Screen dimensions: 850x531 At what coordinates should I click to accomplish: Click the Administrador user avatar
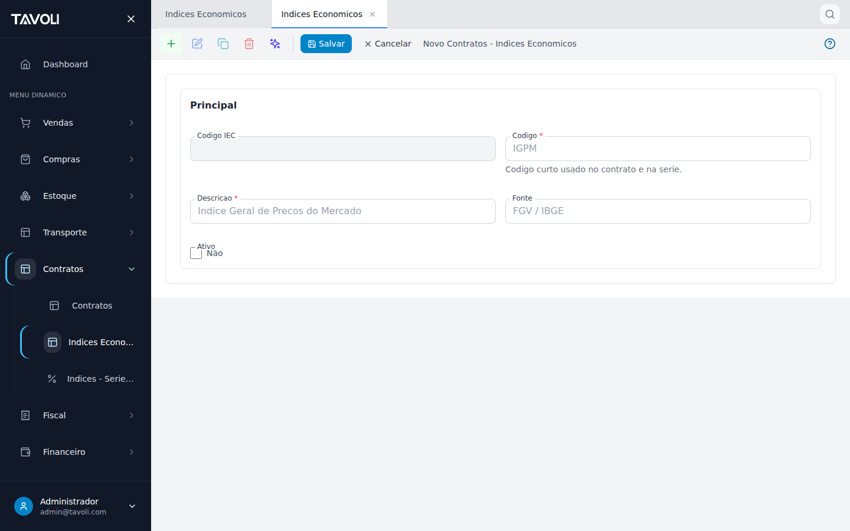click(24, 506)
